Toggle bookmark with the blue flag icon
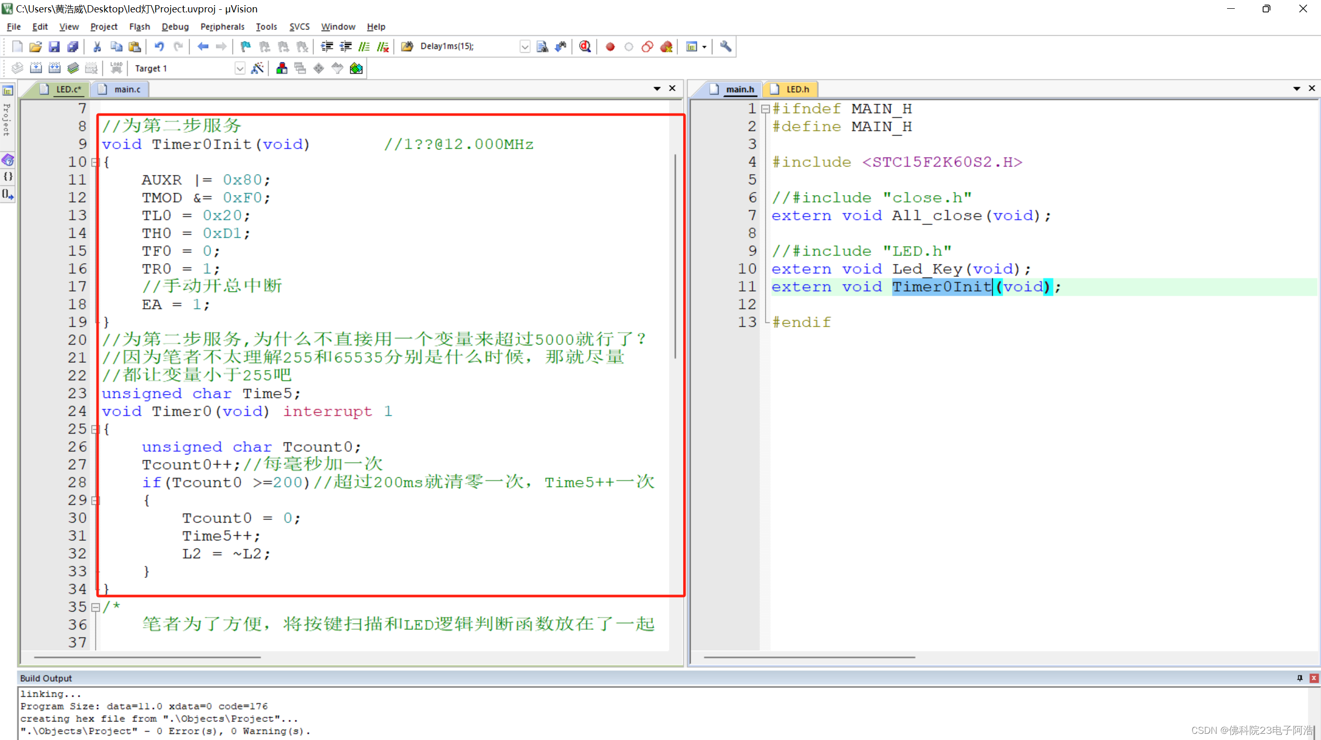This screenshot has height=740, width=1321. pyautogui.click(x=246, y=46)
